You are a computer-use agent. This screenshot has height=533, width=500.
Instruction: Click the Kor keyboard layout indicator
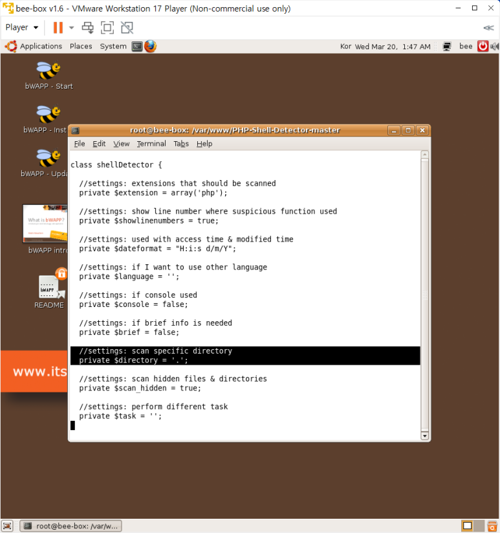[x=345, y=46]
